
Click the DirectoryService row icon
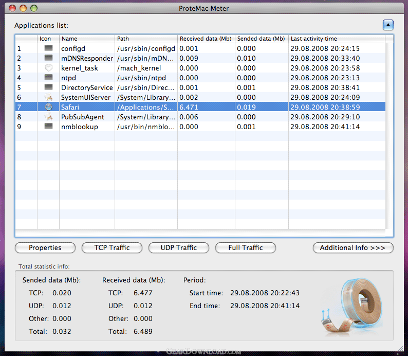point(48,87)
